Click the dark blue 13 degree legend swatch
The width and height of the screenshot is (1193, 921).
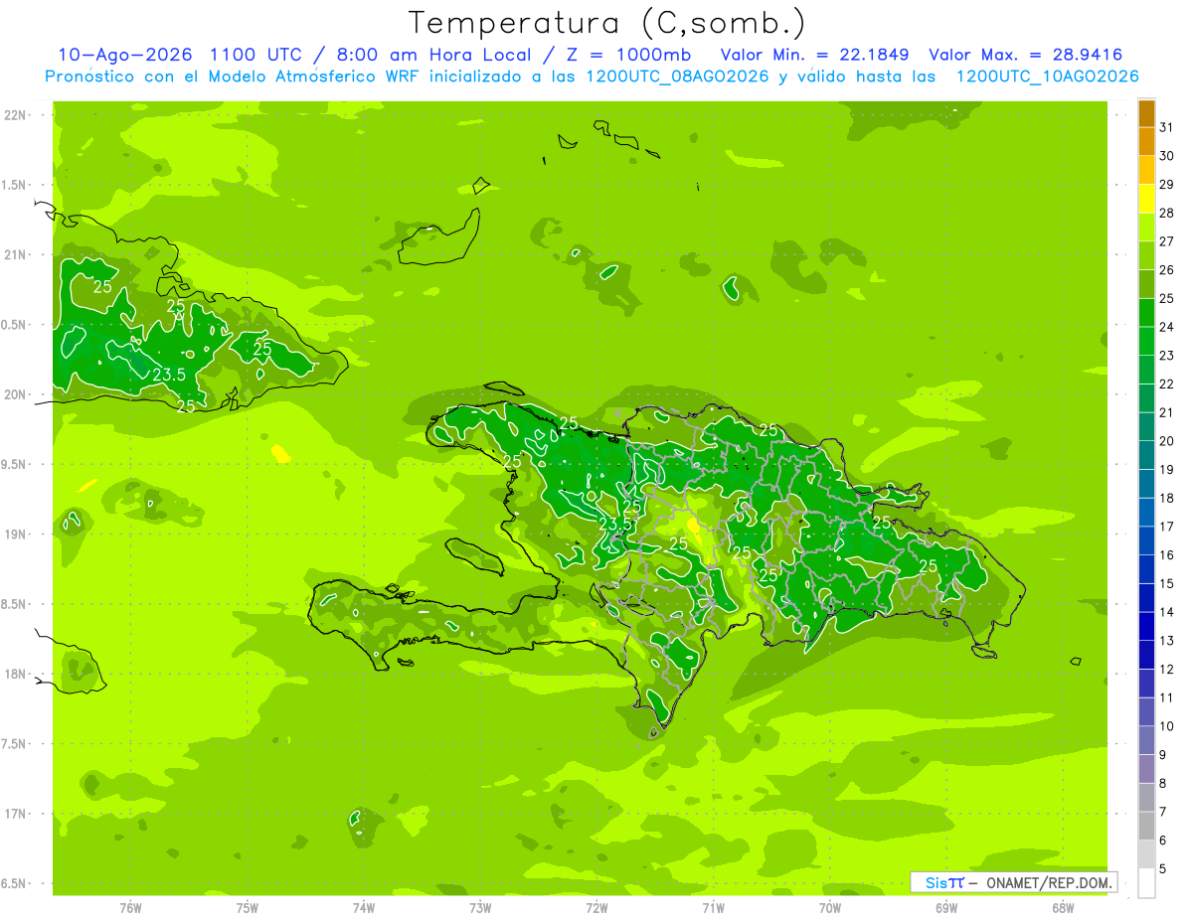point(1146,627)
